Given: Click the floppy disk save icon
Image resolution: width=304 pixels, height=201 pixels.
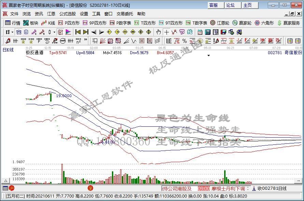Looking at the screenshot, I should tap(223, 32).
